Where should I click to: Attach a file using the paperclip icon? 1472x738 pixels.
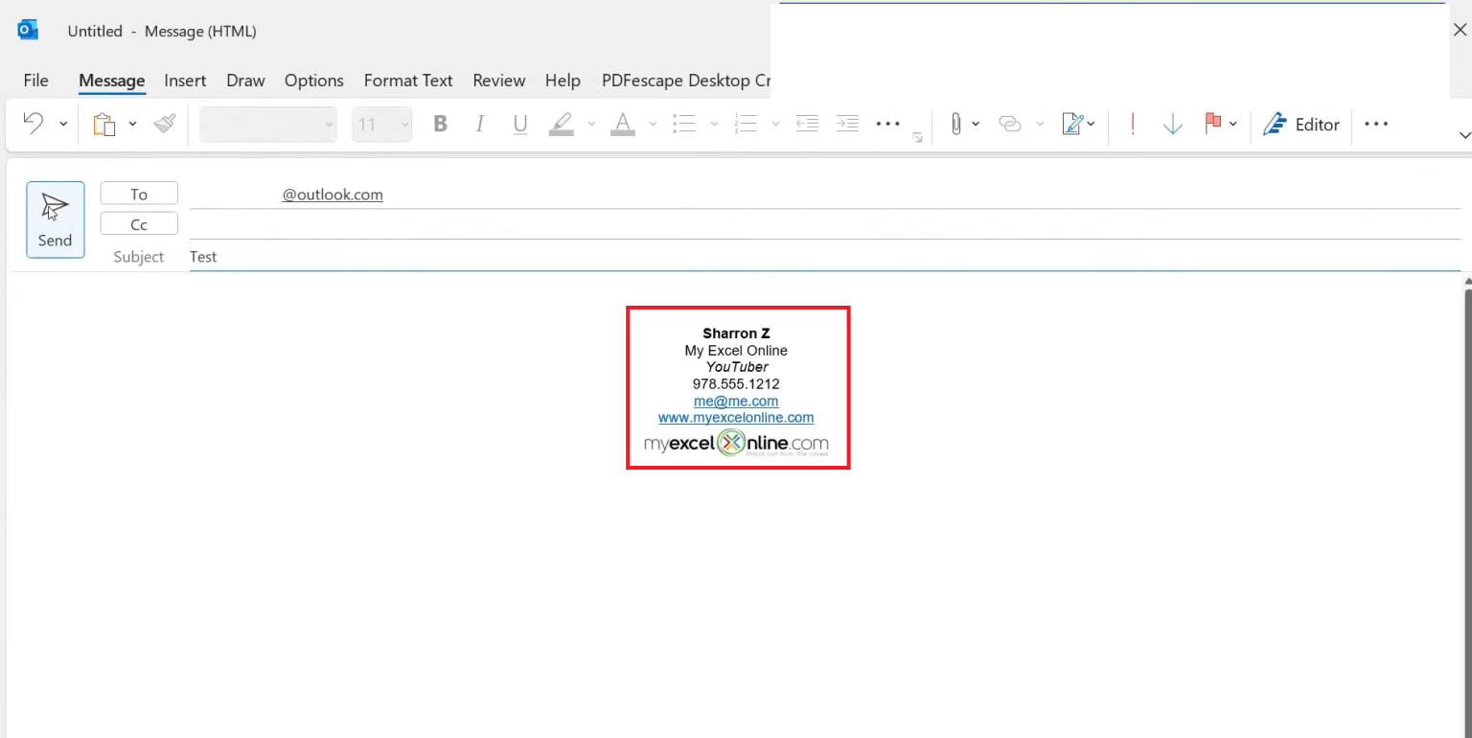coord(956,124)
